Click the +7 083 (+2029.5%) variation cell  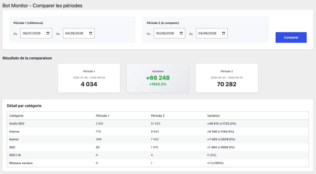pyautogui.click(x=221, y=139)
